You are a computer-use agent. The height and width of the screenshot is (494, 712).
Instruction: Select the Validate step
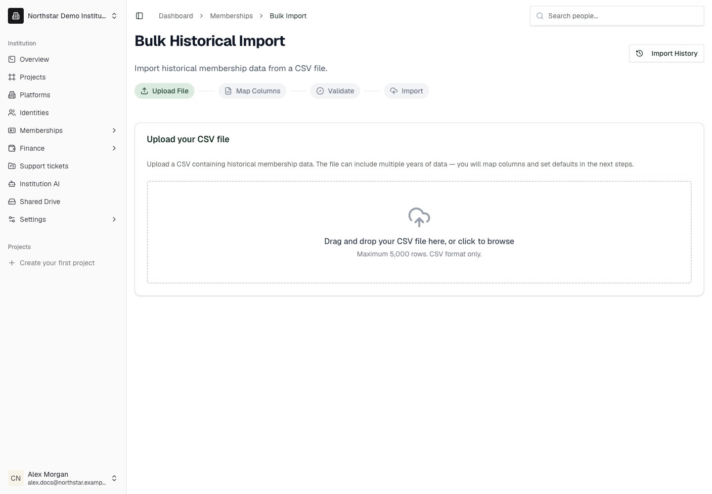click(335, 91)
